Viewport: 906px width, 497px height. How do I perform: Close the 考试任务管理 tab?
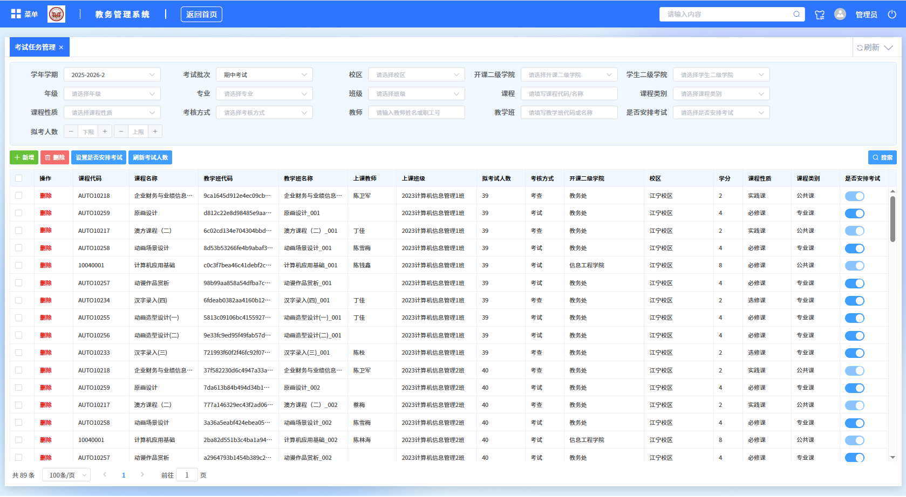click(x=61, y=47)
